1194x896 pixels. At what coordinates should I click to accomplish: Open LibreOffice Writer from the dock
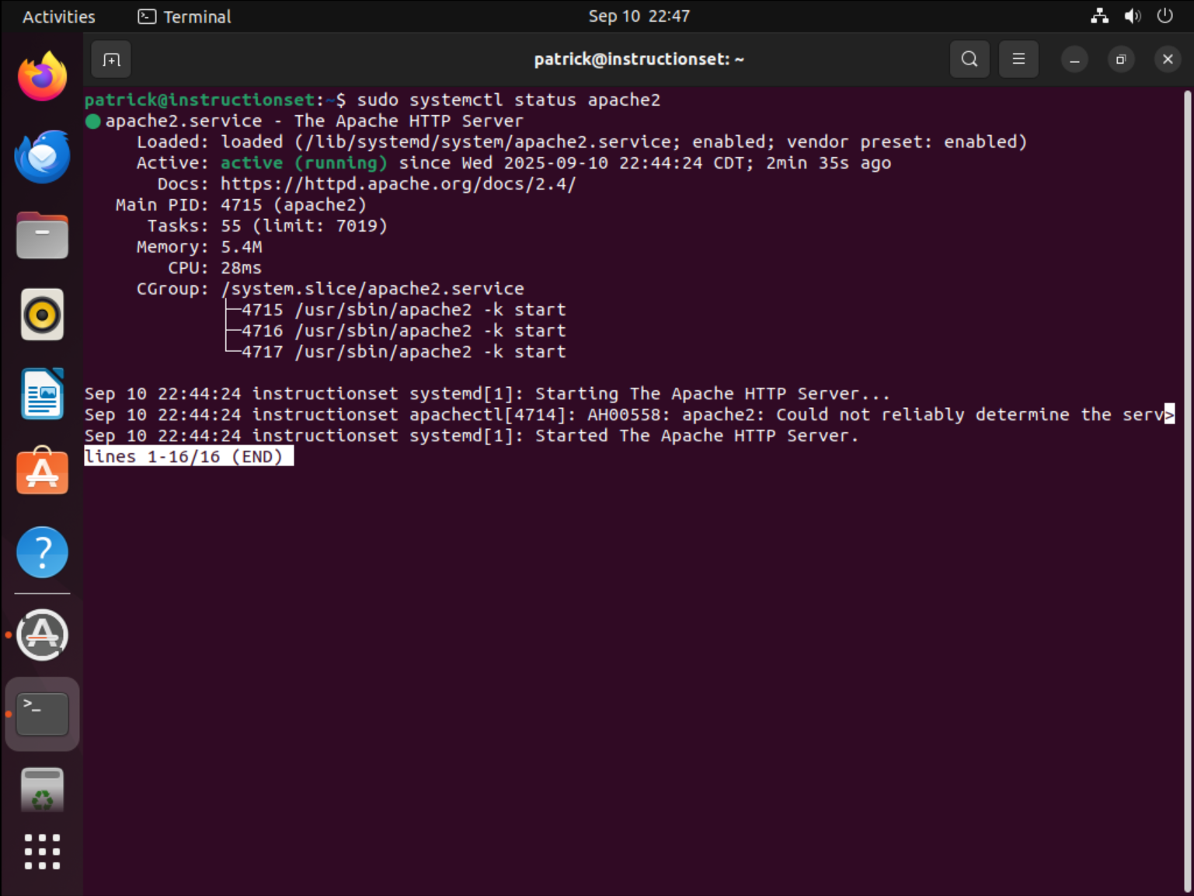point(43,394)
